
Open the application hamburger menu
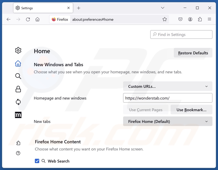point(209,19)
